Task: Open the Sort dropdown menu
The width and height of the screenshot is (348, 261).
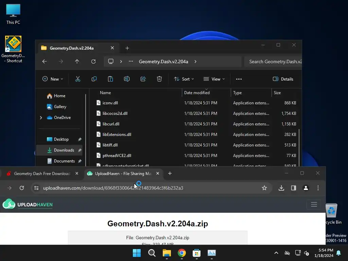Action: 184,79
